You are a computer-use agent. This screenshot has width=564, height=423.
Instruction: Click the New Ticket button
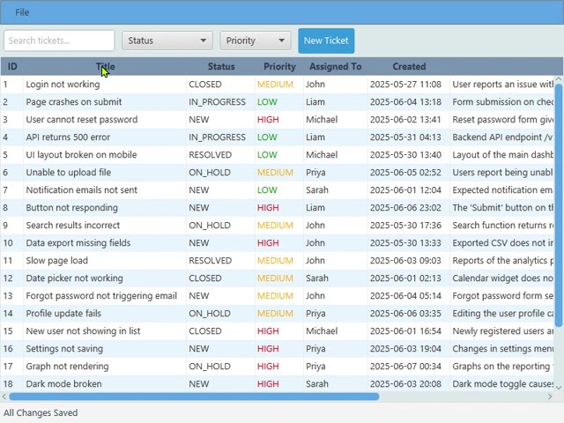[x=326, y=41]
